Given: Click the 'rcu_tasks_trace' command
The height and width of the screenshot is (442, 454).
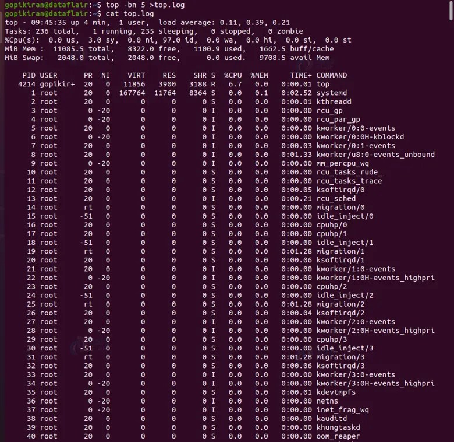Looking at the screenshot, I should point(349,181).
